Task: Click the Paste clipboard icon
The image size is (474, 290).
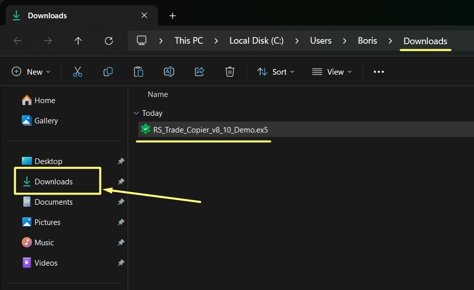Action: click(139, 72)
